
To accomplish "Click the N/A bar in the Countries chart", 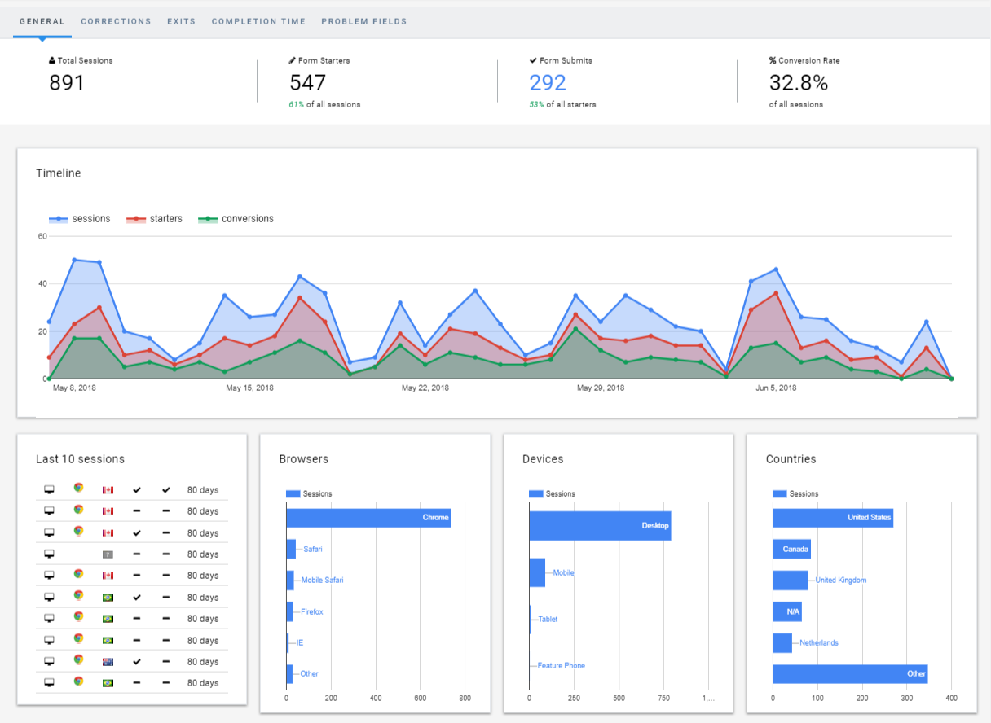I will tap(787, 611).
